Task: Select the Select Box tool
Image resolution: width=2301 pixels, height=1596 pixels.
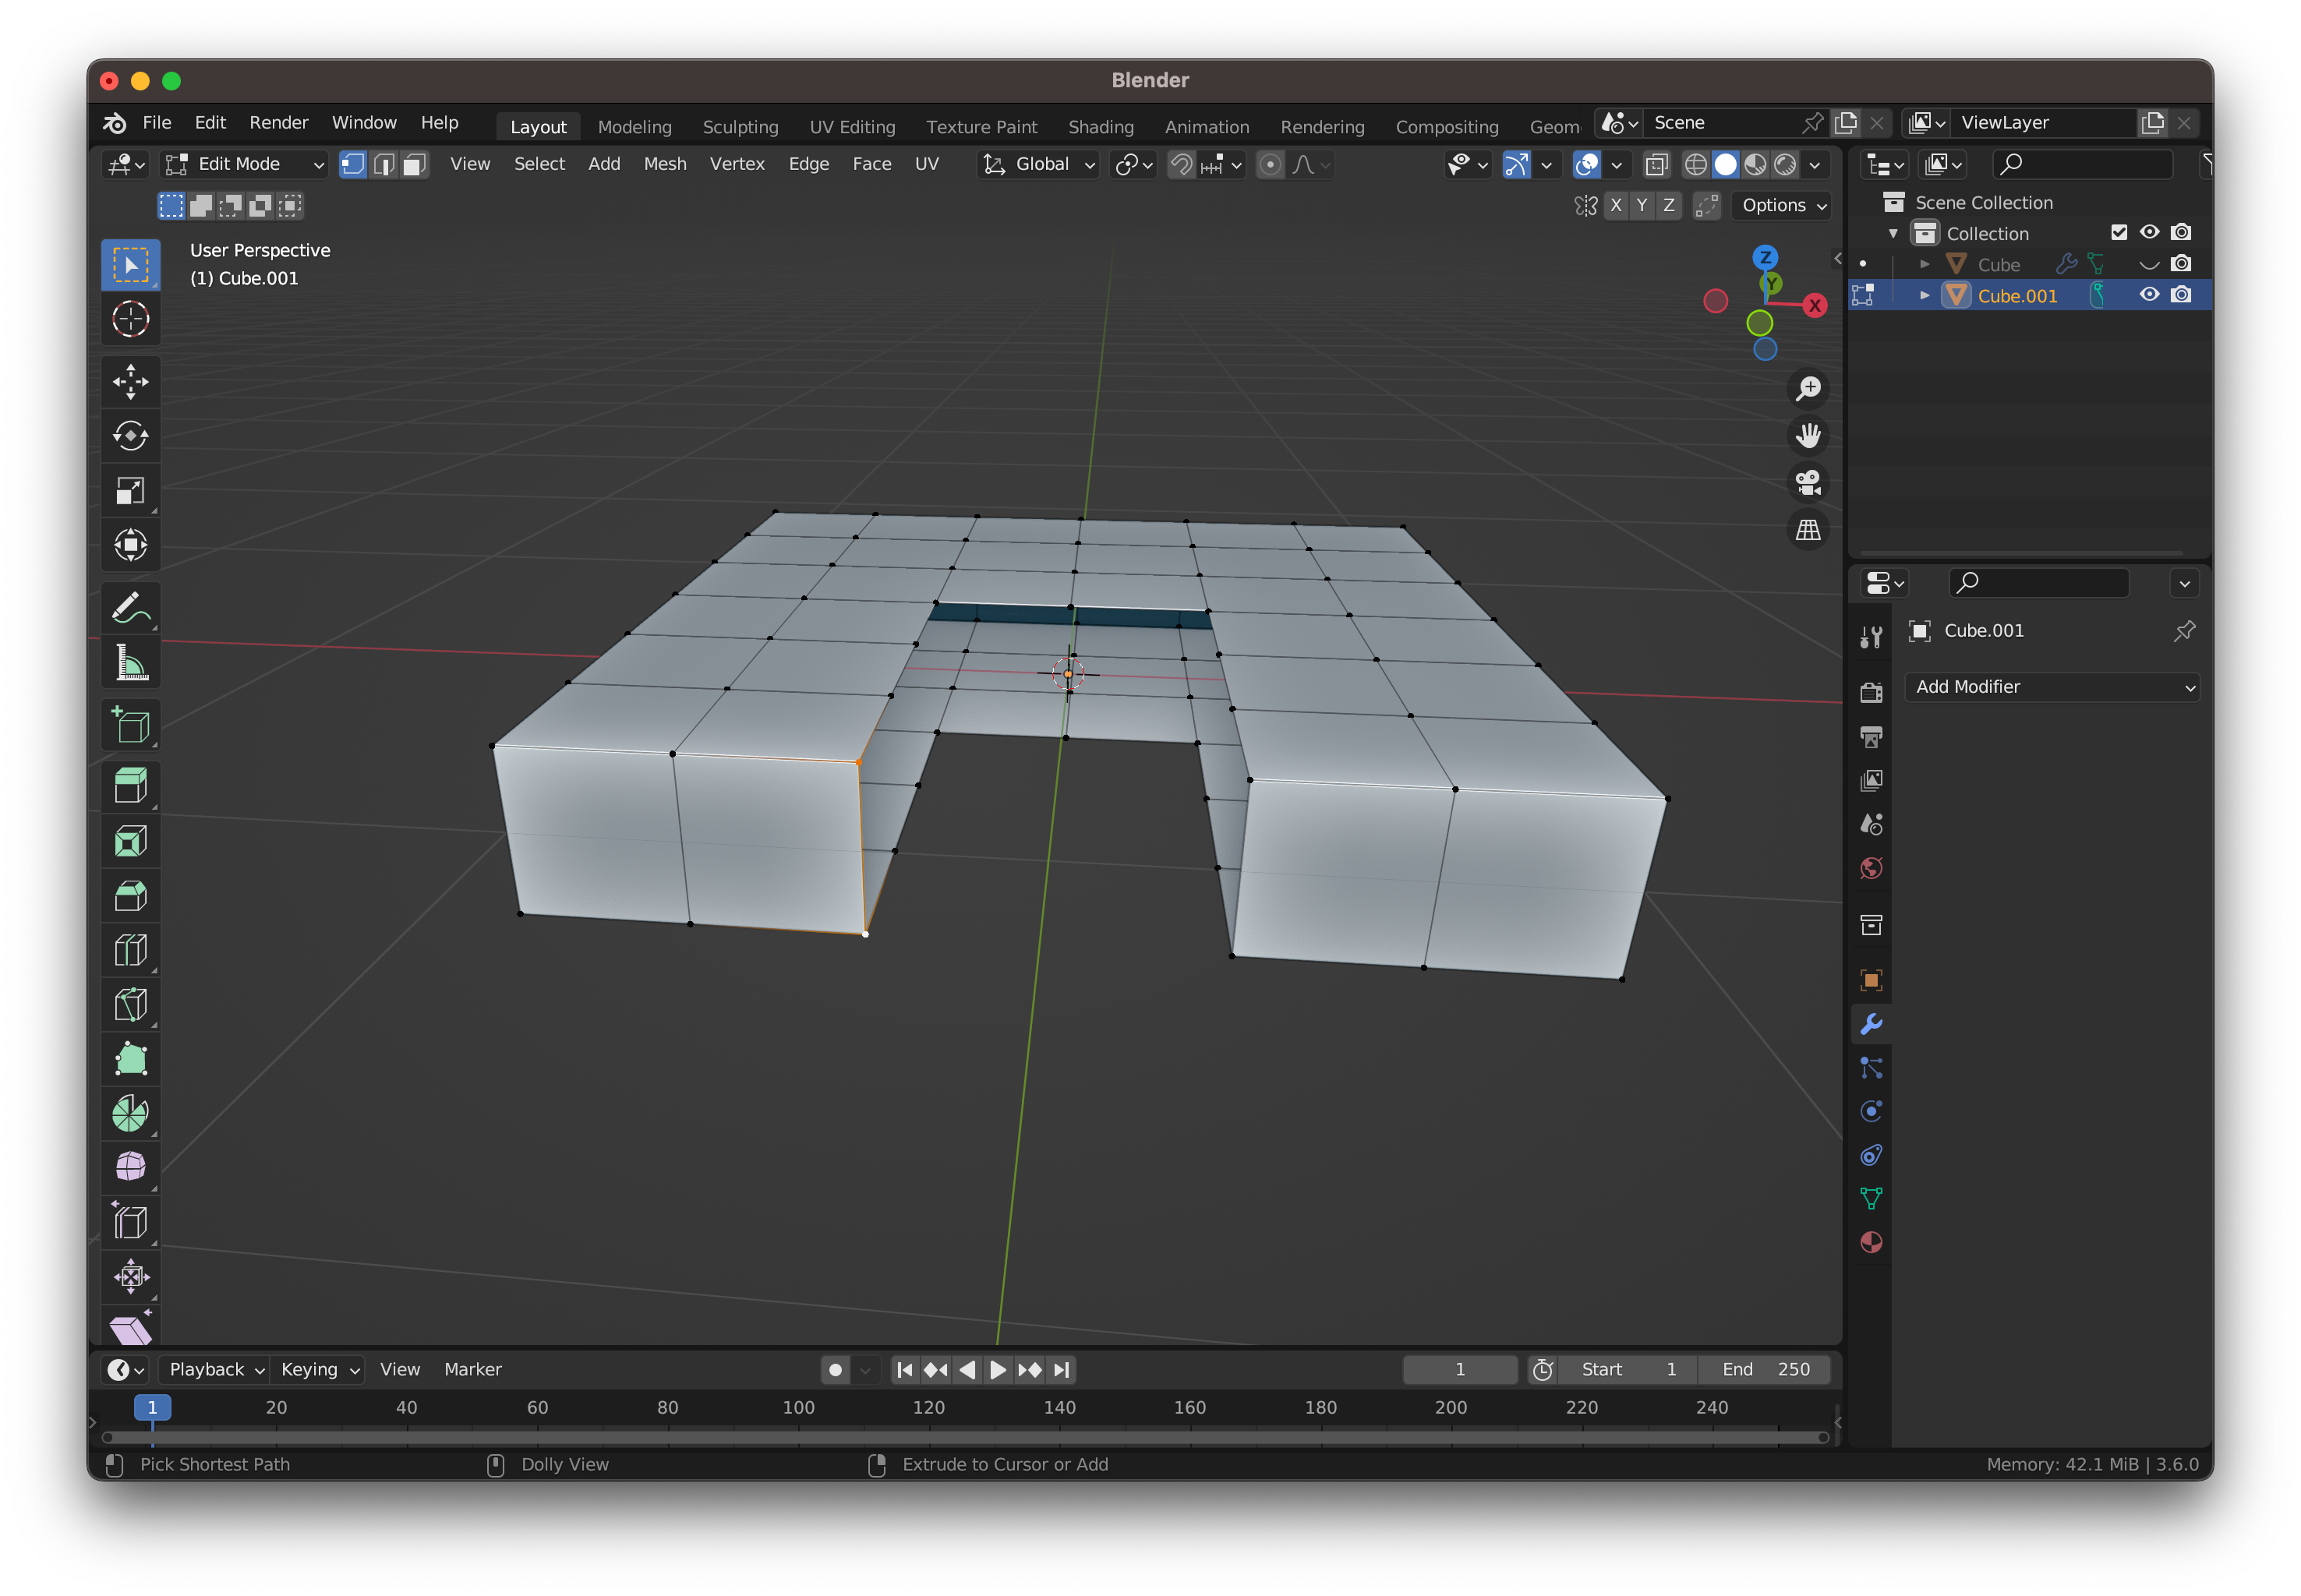Action: click(x=130, y=265)
